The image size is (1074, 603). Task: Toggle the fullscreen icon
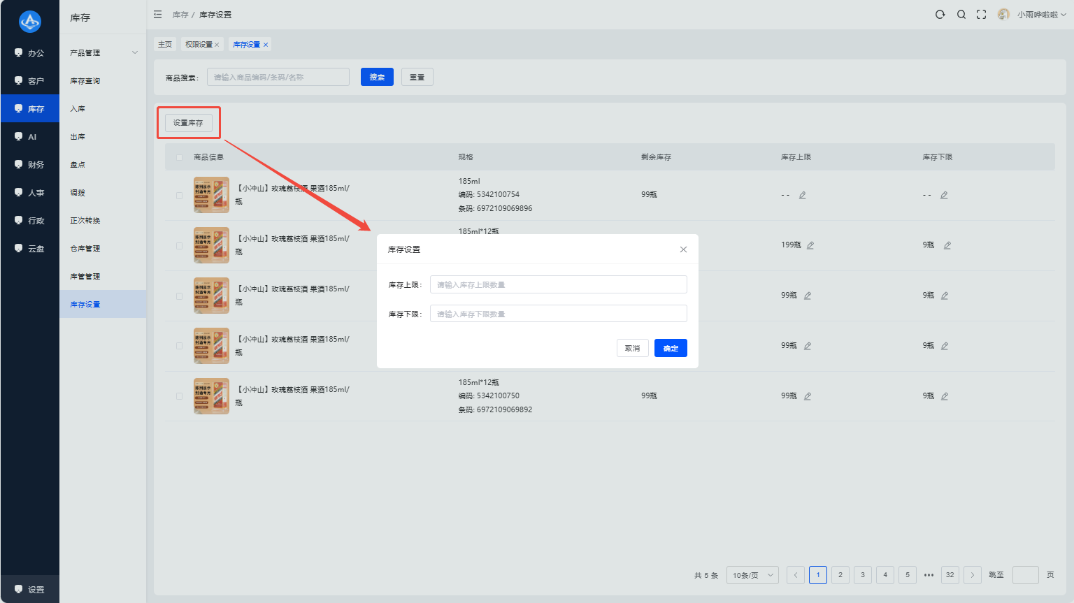[x=982, y=15]
